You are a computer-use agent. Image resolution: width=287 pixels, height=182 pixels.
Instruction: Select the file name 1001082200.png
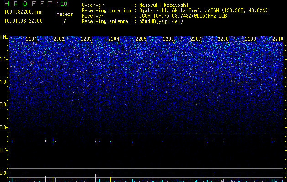24,12
